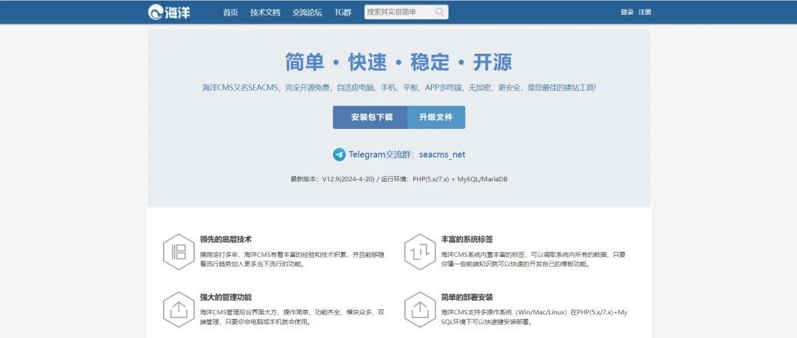Click the search magnifier icon
Screen dimensions: 797x338
click(x=440, y=13)
